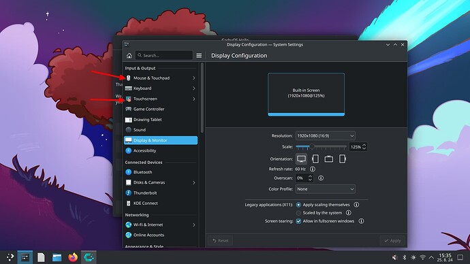
Task: Show info about Overscan setting
Action: click(321, 178)
